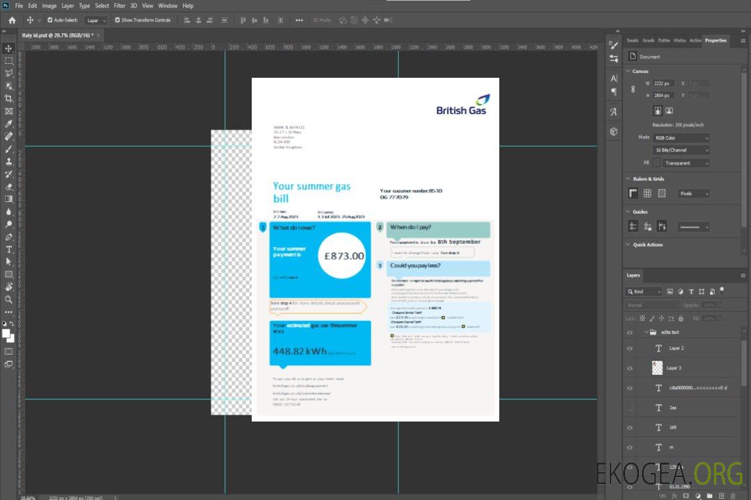The image size is (751, 500).
Task: Hide the Layer 2 text layer
Action: coord(629,349)
